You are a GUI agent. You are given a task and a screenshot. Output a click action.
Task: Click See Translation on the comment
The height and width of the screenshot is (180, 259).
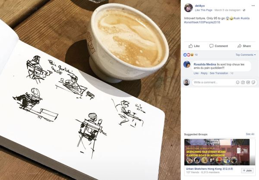219,73
